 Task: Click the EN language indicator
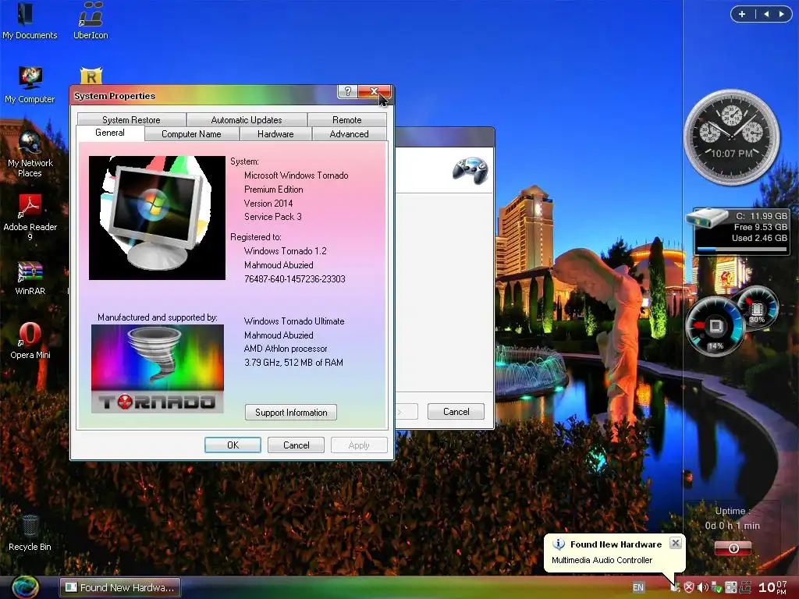pos(638,587)
